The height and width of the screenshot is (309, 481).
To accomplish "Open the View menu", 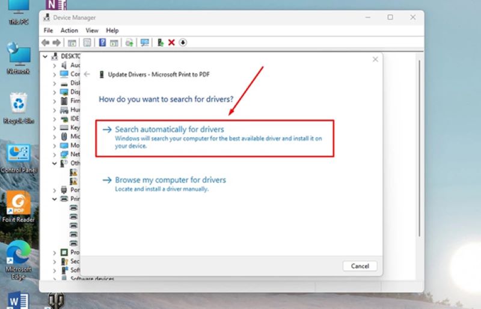I will coord(92,30).
